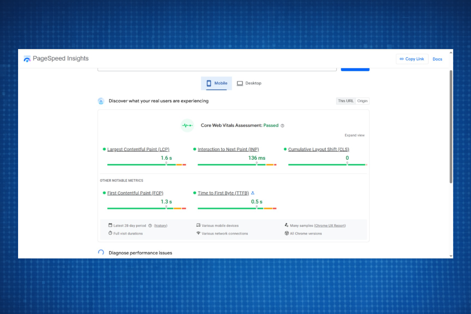Click the mobile phone icon on Mobile tab
Viewport: 471px width, 314px height.
tap(209, 83)
